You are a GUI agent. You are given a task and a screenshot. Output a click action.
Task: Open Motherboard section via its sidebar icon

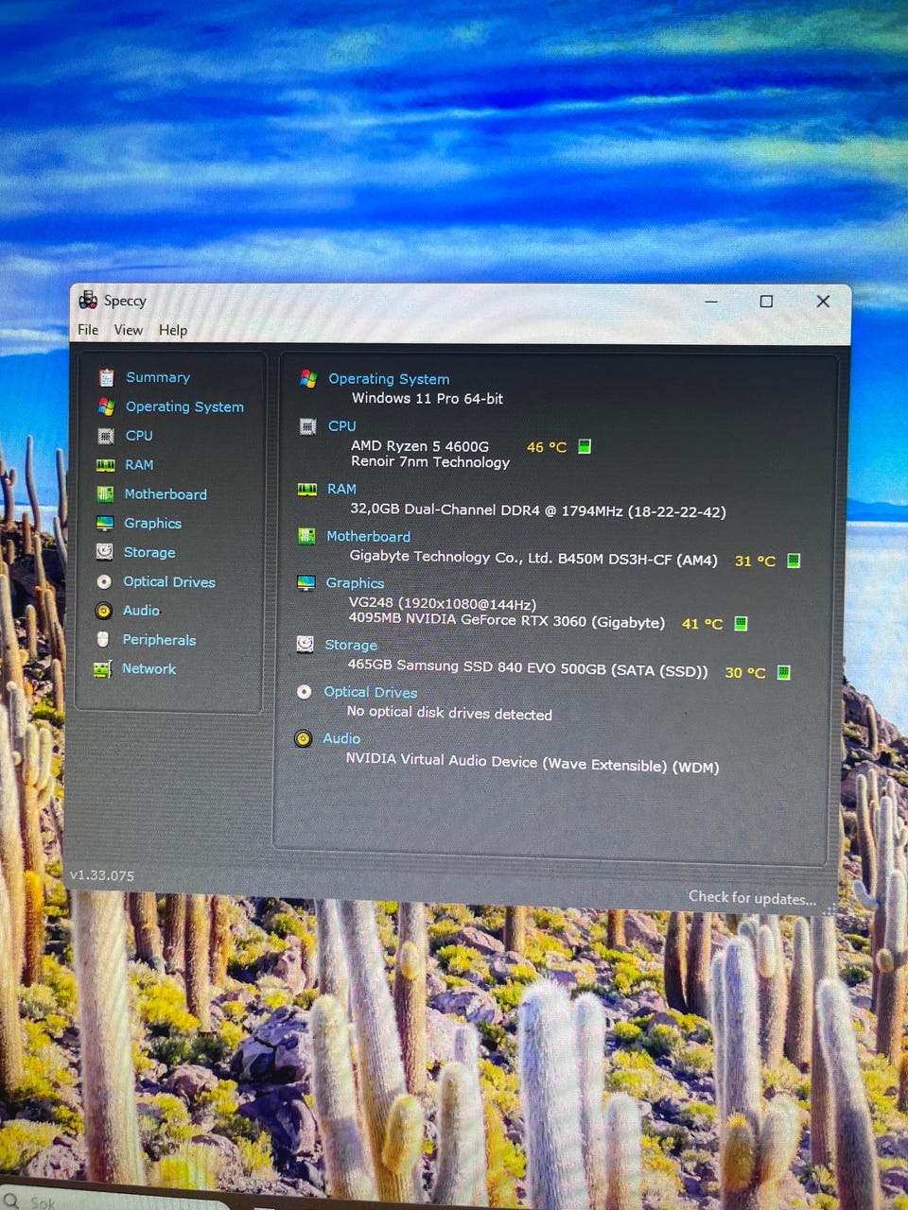pos(106,494)
